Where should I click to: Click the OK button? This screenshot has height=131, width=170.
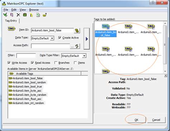point(136,120)
